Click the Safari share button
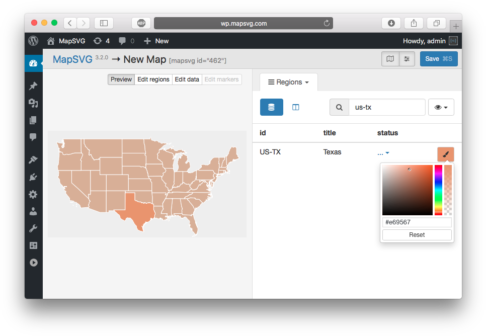Viewport: 486px width, 336px height. click(x=414, y=23)
